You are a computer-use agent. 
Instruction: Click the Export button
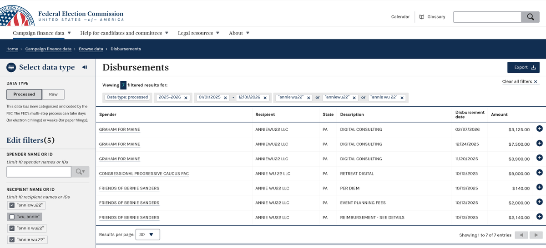(523, 67)
